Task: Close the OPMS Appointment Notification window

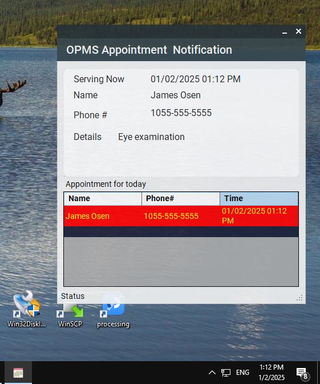Action: (298, 31)
